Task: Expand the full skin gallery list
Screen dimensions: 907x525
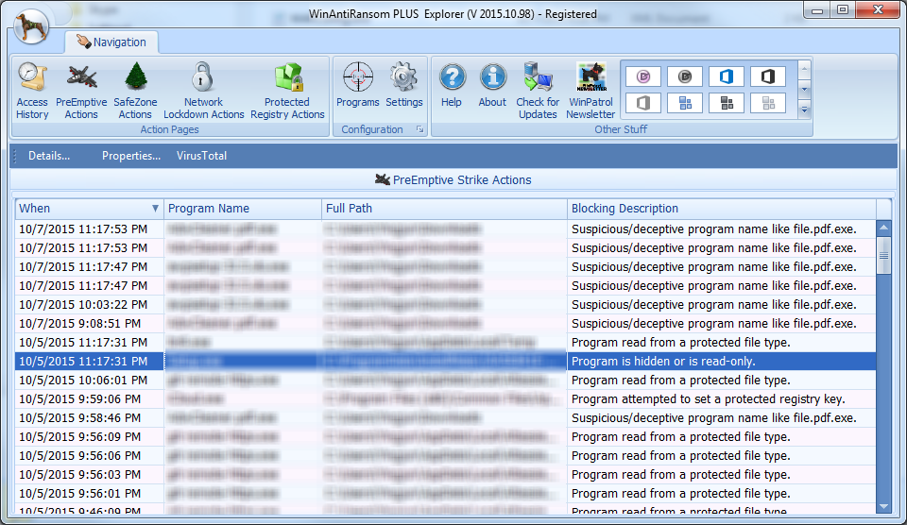Action: [x=805, y=110]
